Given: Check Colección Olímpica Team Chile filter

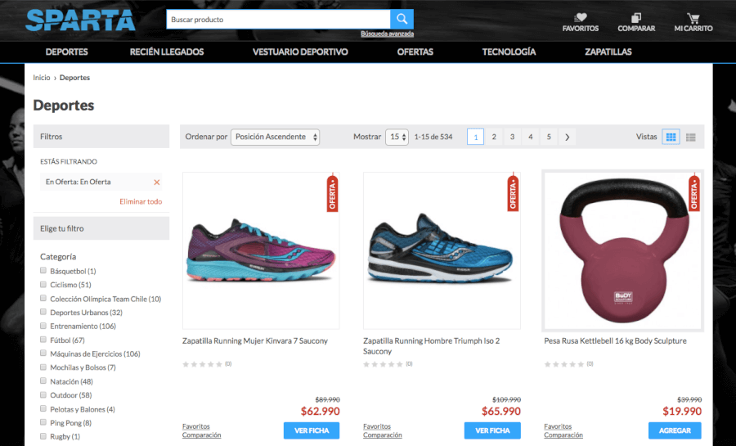Looking at the screenshot, I should (x=43, y=298).
